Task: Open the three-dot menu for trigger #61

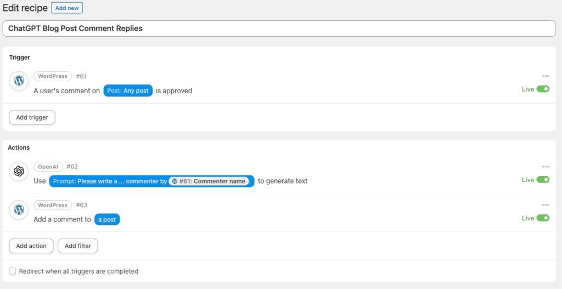Action: coord(545,76)
